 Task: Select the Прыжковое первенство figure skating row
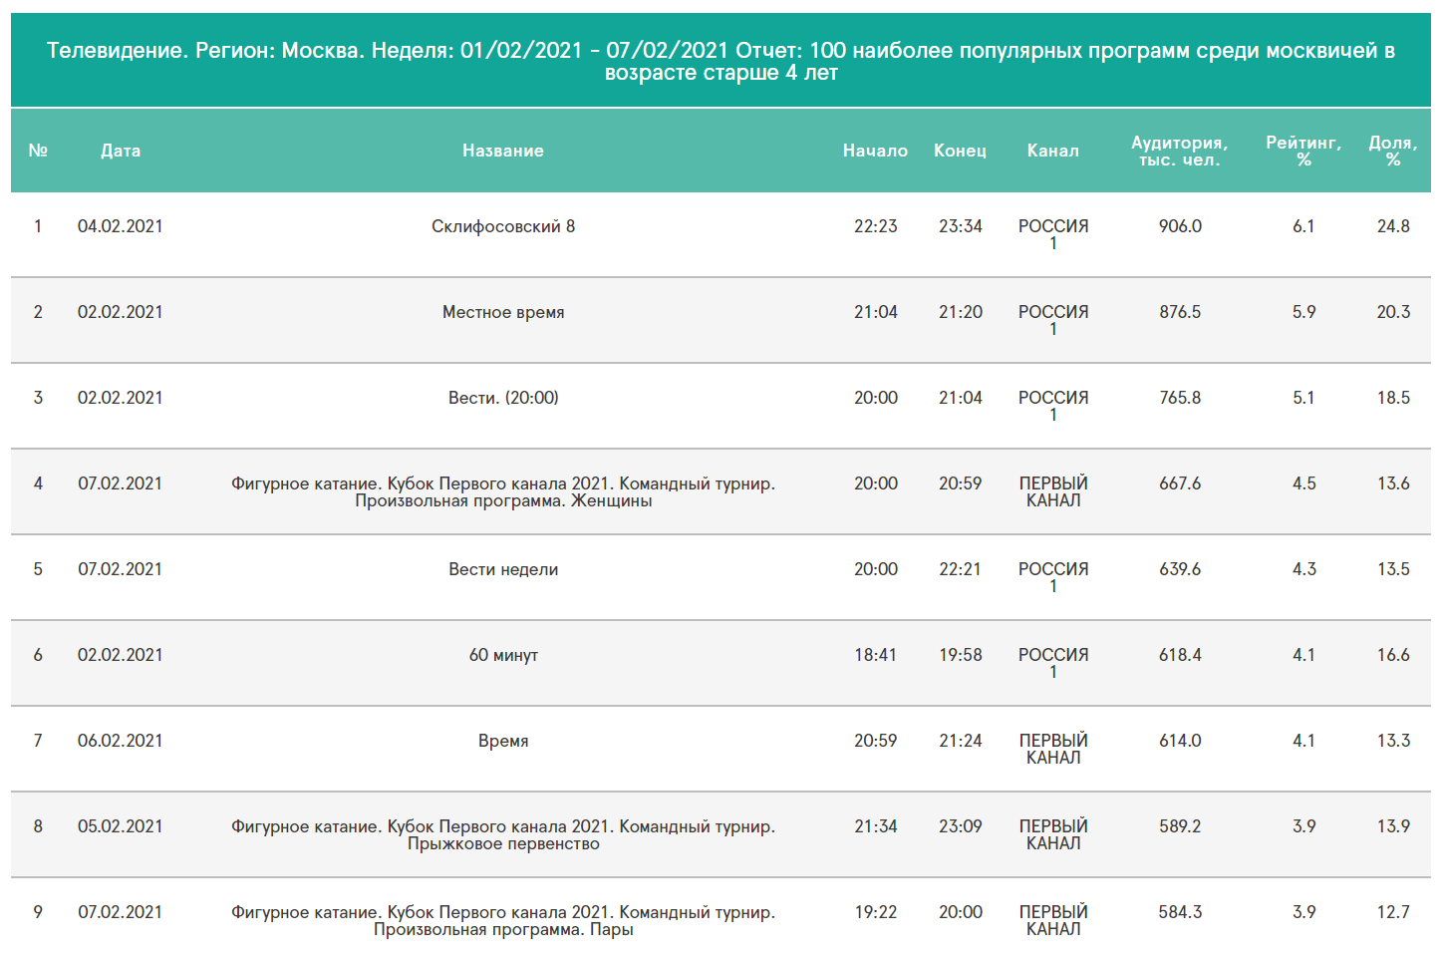tap(502, 834)
